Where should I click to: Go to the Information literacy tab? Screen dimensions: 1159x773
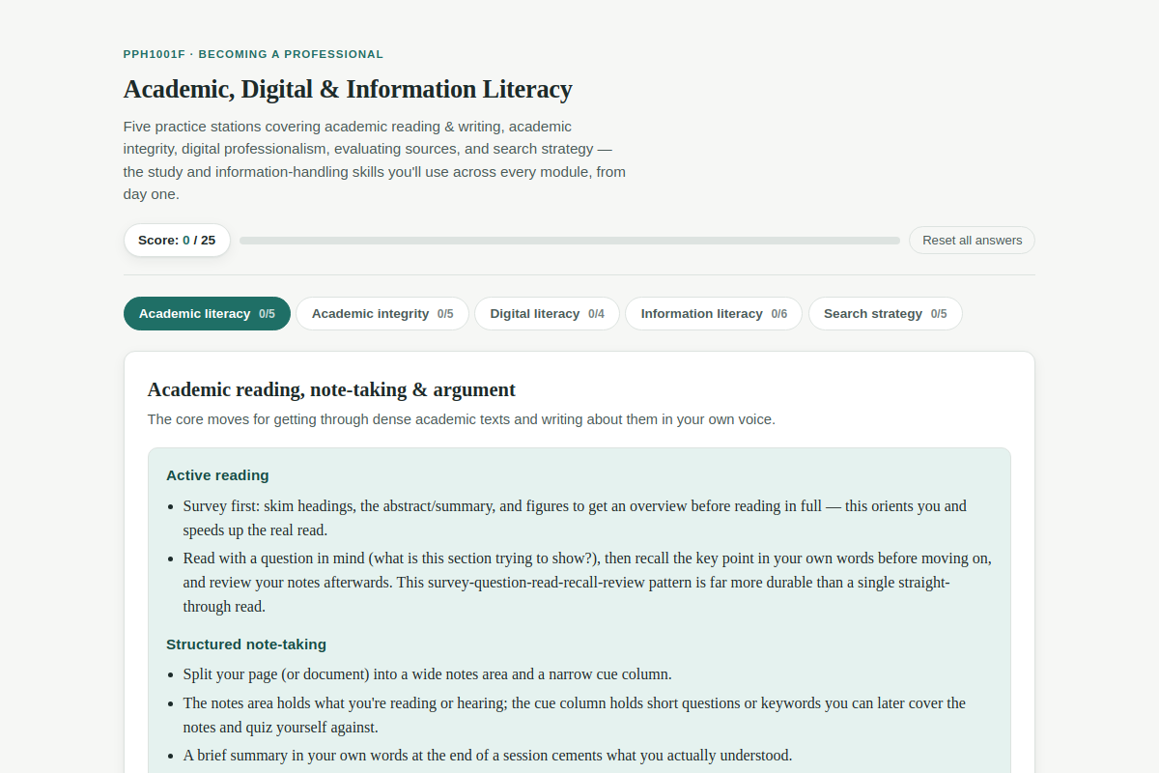pyautogui.click(x=714, y=314)
